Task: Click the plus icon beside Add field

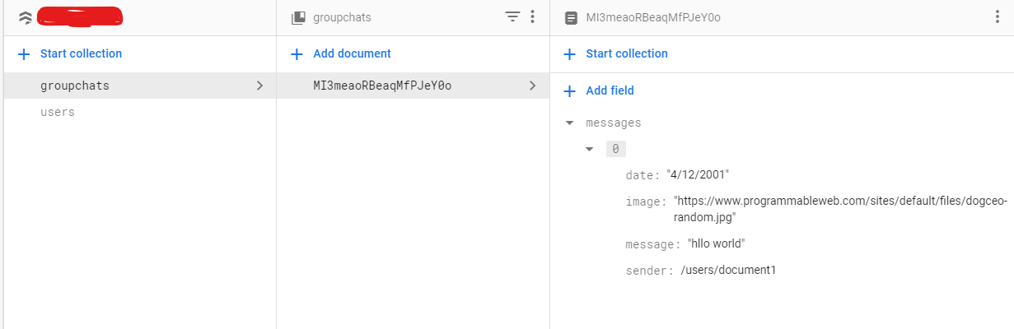Action: 569,91
